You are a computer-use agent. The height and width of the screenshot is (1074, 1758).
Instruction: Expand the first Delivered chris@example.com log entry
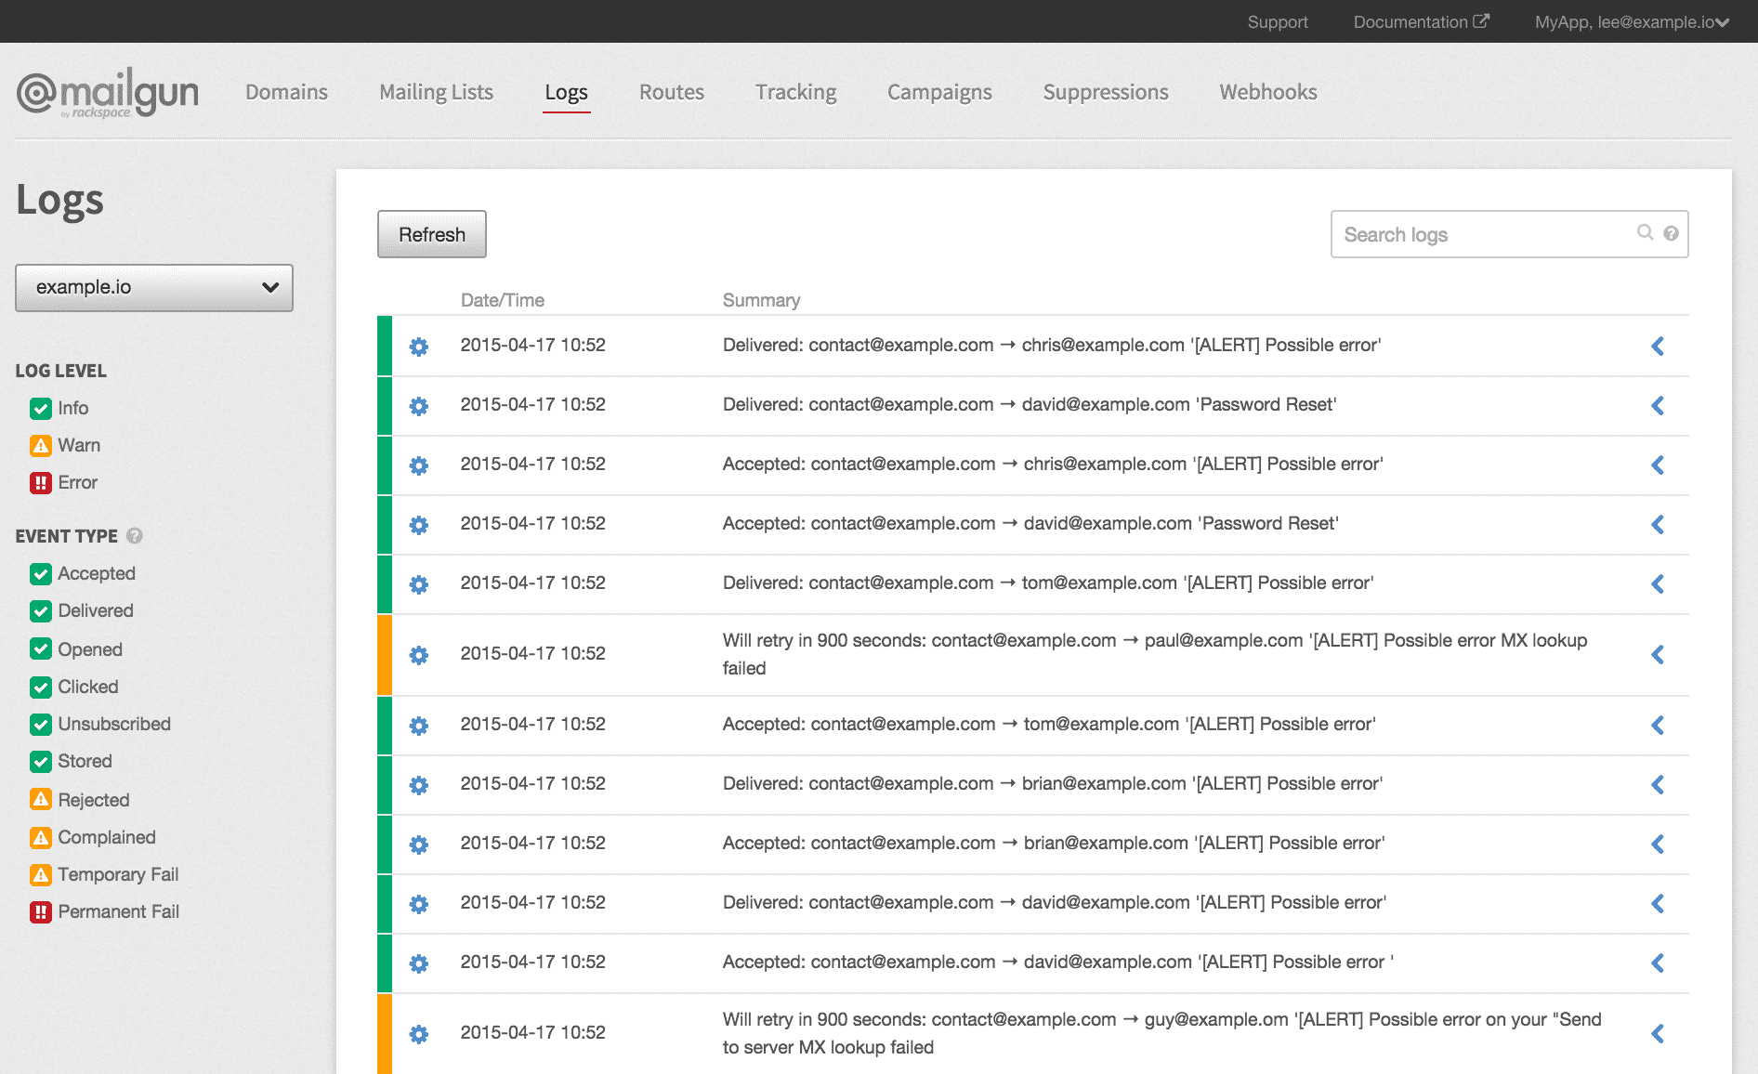[1657, 347]
